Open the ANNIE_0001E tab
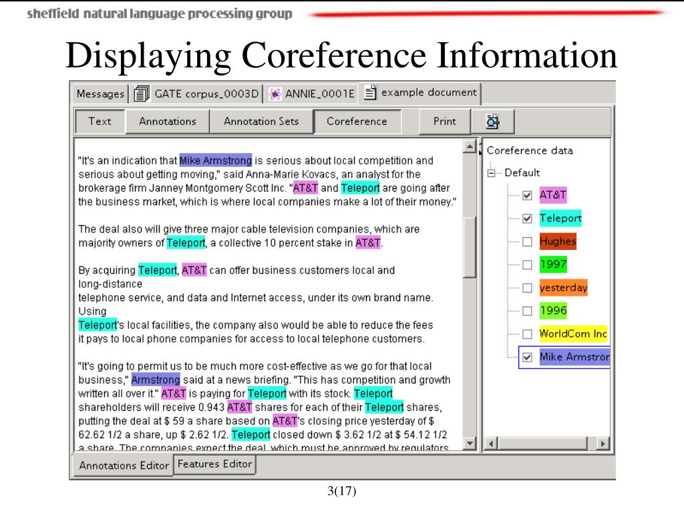Screen dimensions: 684x513 [311, 94]
